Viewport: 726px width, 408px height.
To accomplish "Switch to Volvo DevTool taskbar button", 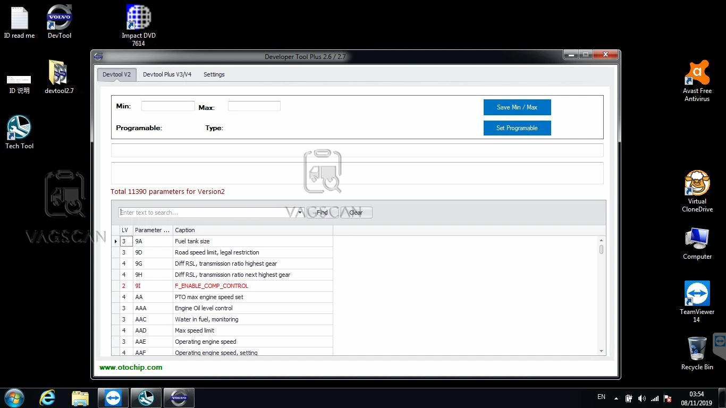I will [179, 397].
